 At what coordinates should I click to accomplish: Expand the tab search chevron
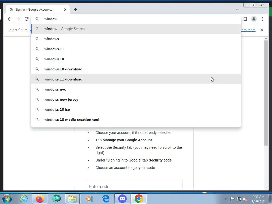coord(237,10)
